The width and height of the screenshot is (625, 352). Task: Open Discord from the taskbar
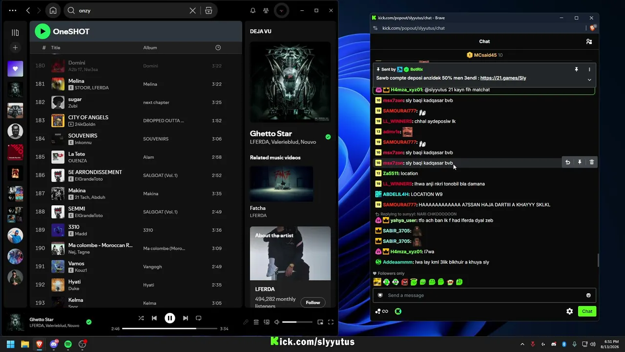54,344
